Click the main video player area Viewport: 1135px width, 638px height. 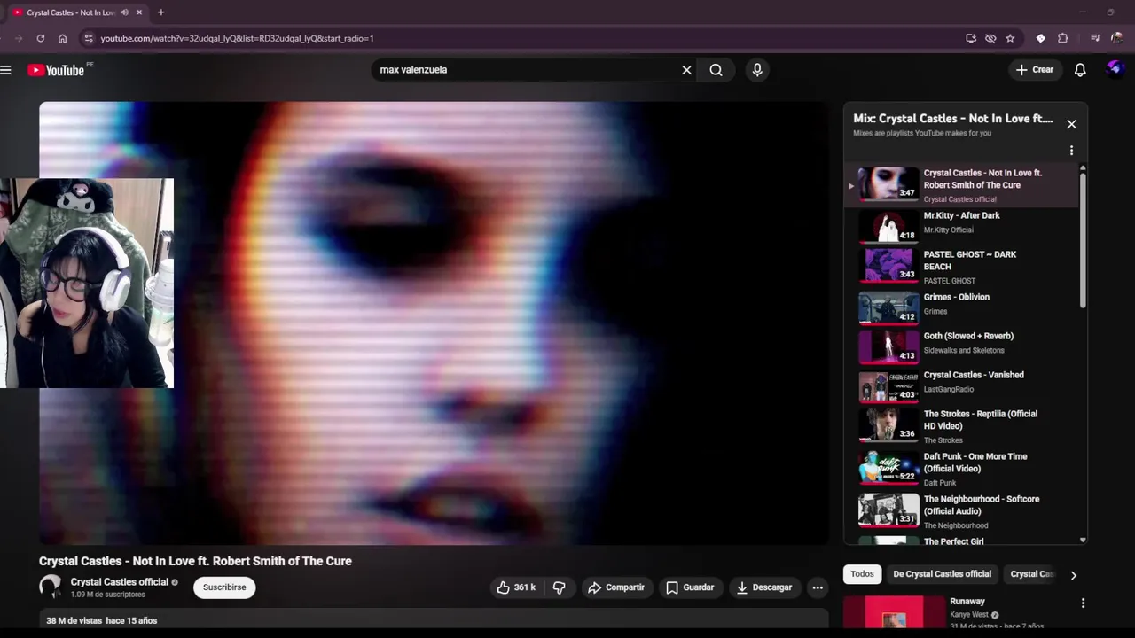(x=434, y=323)
